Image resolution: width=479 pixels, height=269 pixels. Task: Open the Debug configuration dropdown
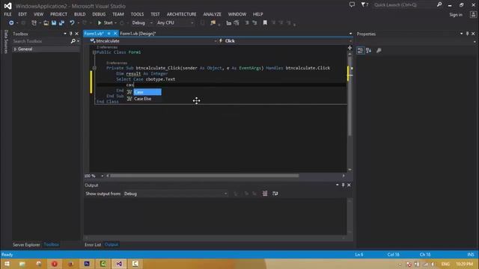142,23
